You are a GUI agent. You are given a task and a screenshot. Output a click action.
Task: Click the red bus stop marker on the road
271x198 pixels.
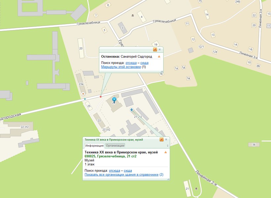click(x=100, y=96)
